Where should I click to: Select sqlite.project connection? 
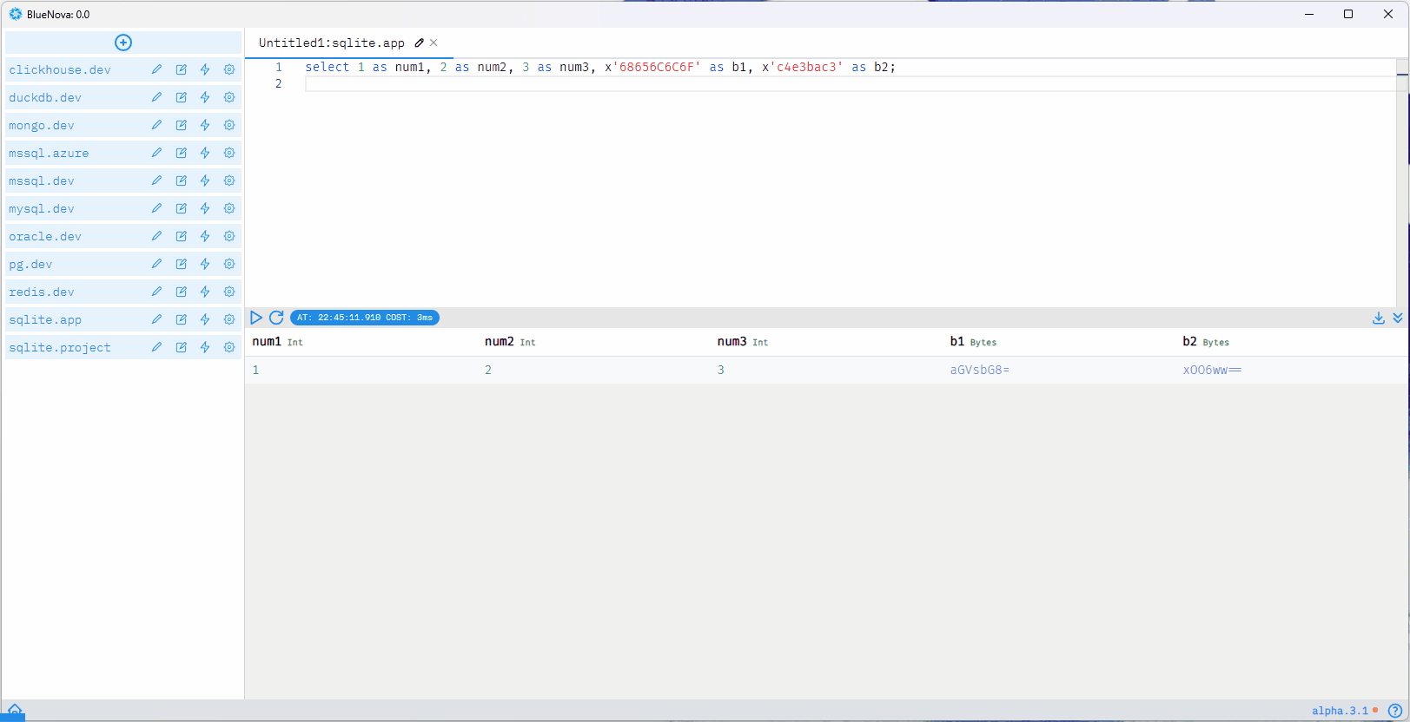pyautogui.click(x=60, y=347)
